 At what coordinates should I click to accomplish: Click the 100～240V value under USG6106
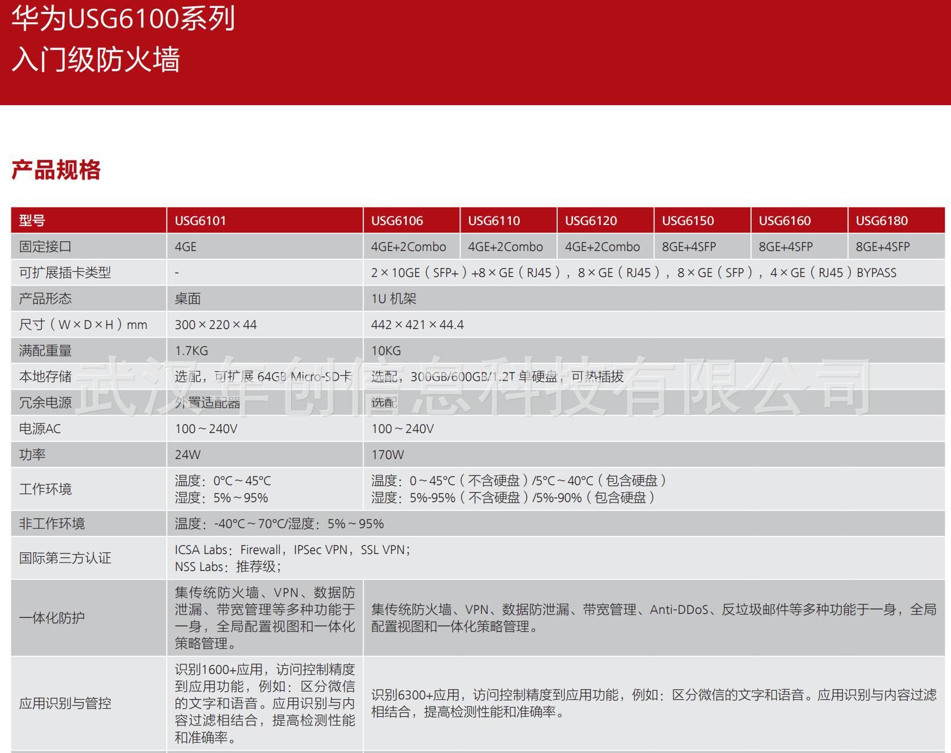(402, 429)
